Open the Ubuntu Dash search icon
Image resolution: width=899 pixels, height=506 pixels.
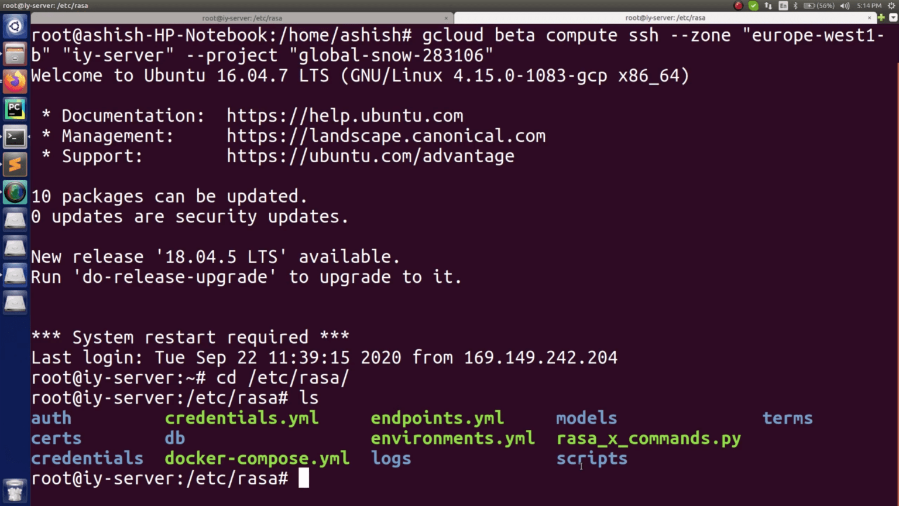pos(15,26)
